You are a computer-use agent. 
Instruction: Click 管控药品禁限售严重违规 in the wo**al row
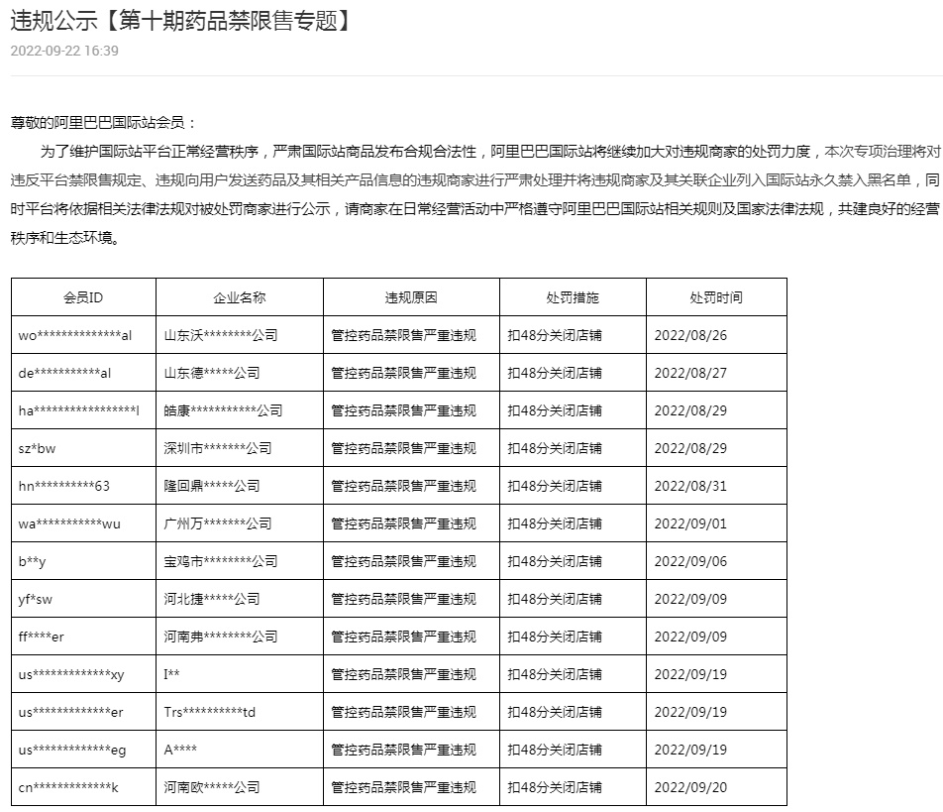[x=403, y=335]
